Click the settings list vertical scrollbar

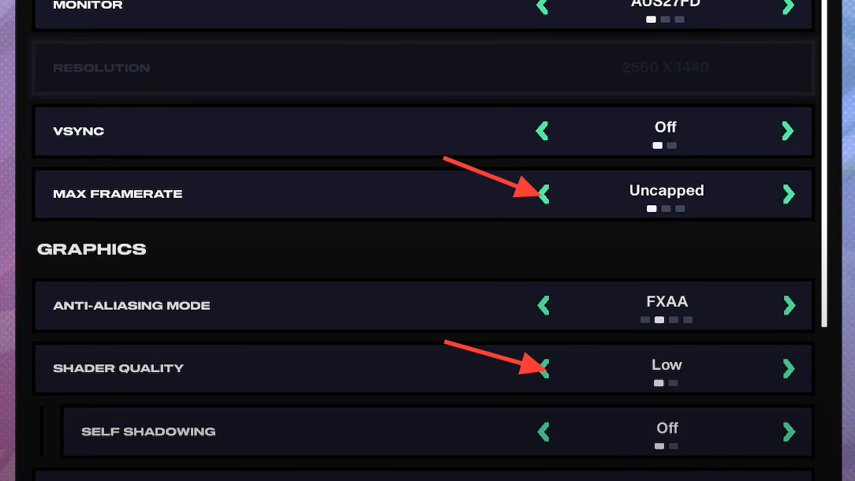click(x=824, y=158)
